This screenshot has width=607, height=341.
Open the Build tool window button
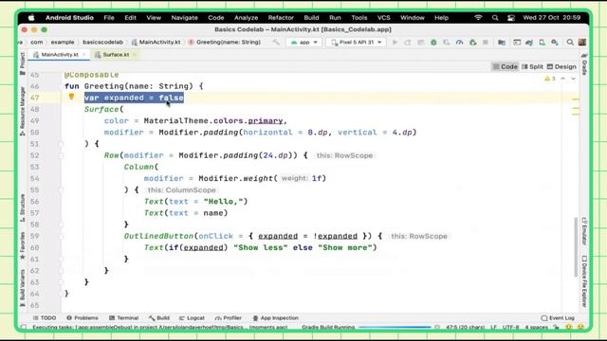pyautogui.click(x=158, y=318)
